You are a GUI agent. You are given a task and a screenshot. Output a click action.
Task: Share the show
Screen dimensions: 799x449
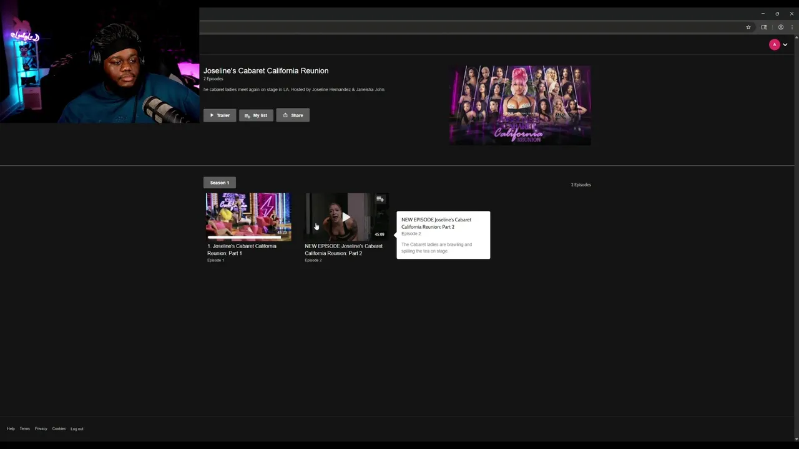293,115
